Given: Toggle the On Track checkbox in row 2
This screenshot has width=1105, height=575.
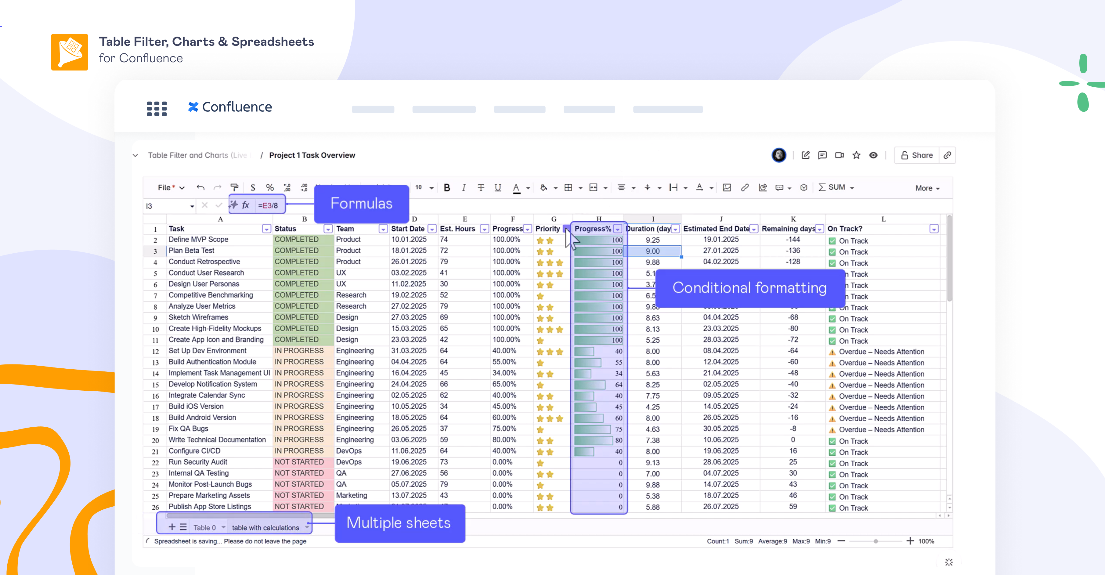Looking at the screenshot, I should 832,241.
